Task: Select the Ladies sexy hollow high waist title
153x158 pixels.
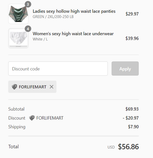Action: pos(74,11)
